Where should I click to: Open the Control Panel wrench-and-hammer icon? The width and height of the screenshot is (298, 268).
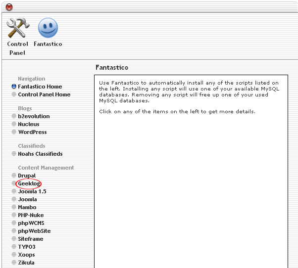point(18,28)
